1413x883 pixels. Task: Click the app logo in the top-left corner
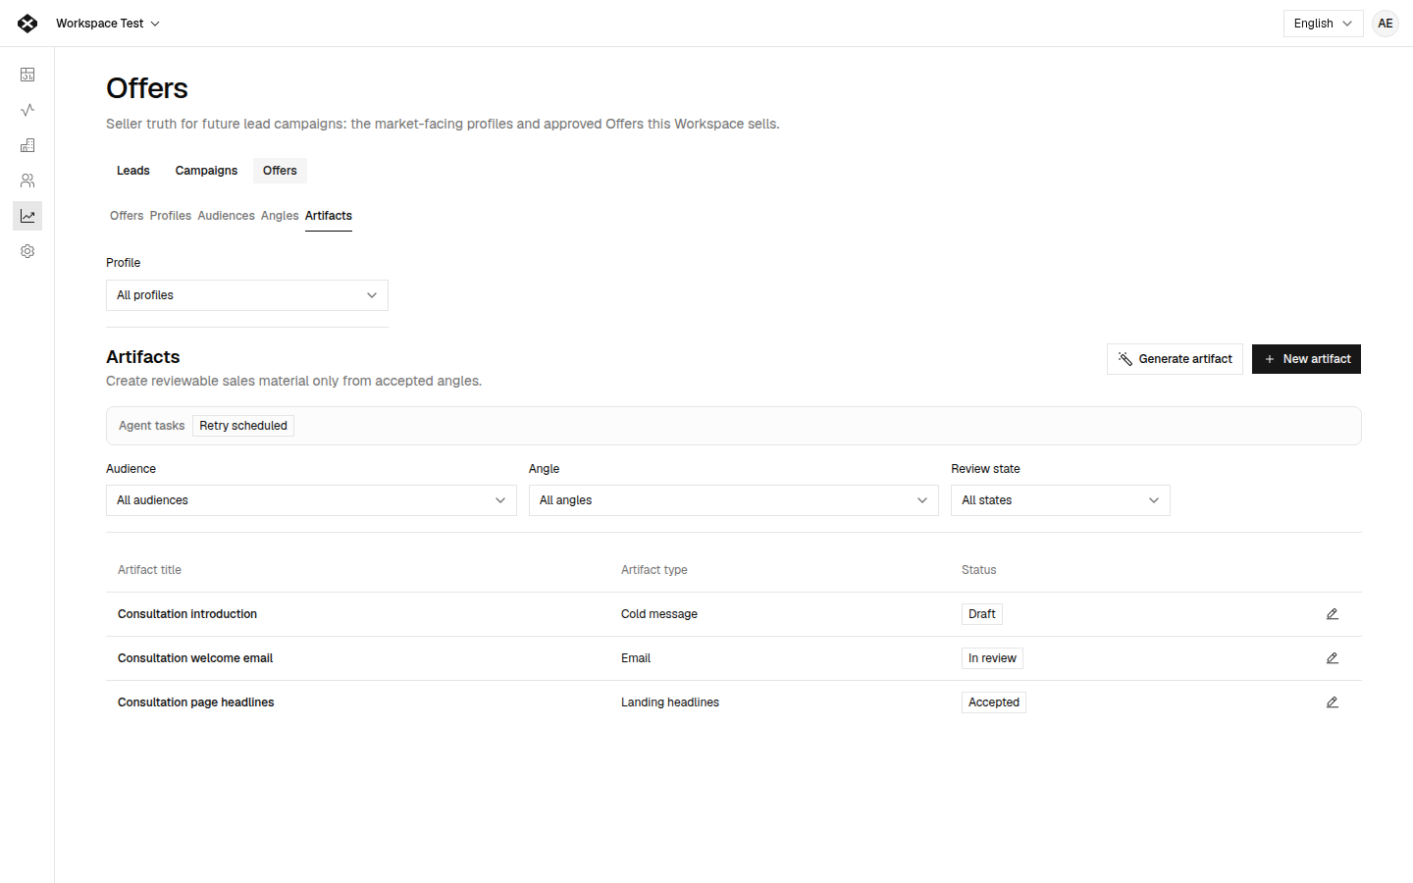[27, 24]
